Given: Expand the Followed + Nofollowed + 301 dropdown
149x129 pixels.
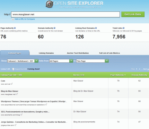Looking at the screenshot, I should (x=36, y=61).
